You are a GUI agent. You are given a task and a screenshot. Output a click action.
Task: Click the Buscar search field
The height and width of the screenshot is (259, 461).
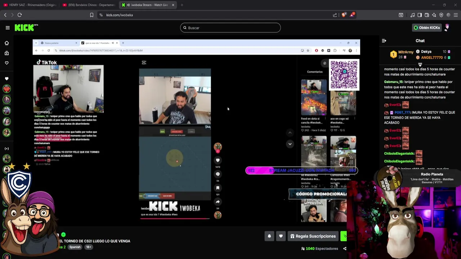[x=230, y=28]
